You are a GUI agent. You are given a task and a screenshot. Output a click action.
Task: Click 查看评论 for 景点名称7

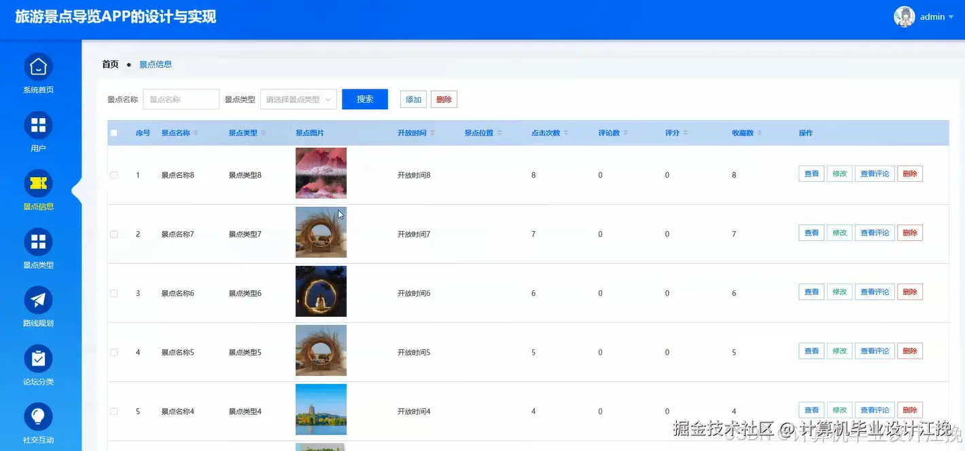pos(875,233)
